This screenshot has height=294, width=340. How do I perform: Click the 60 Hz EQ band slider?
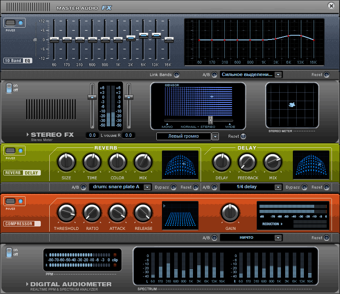(54, 40)
